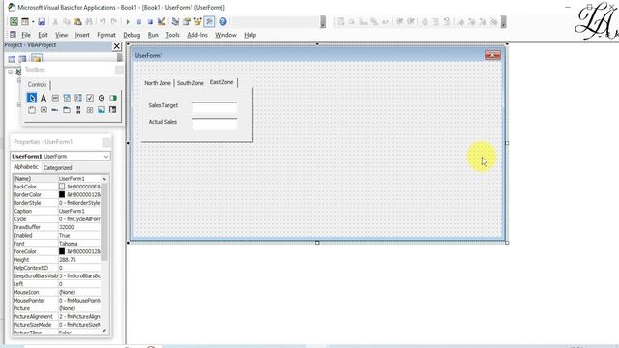
Task: Pick the OptionButton control in Toolbox
Action: tap(102, 98)
